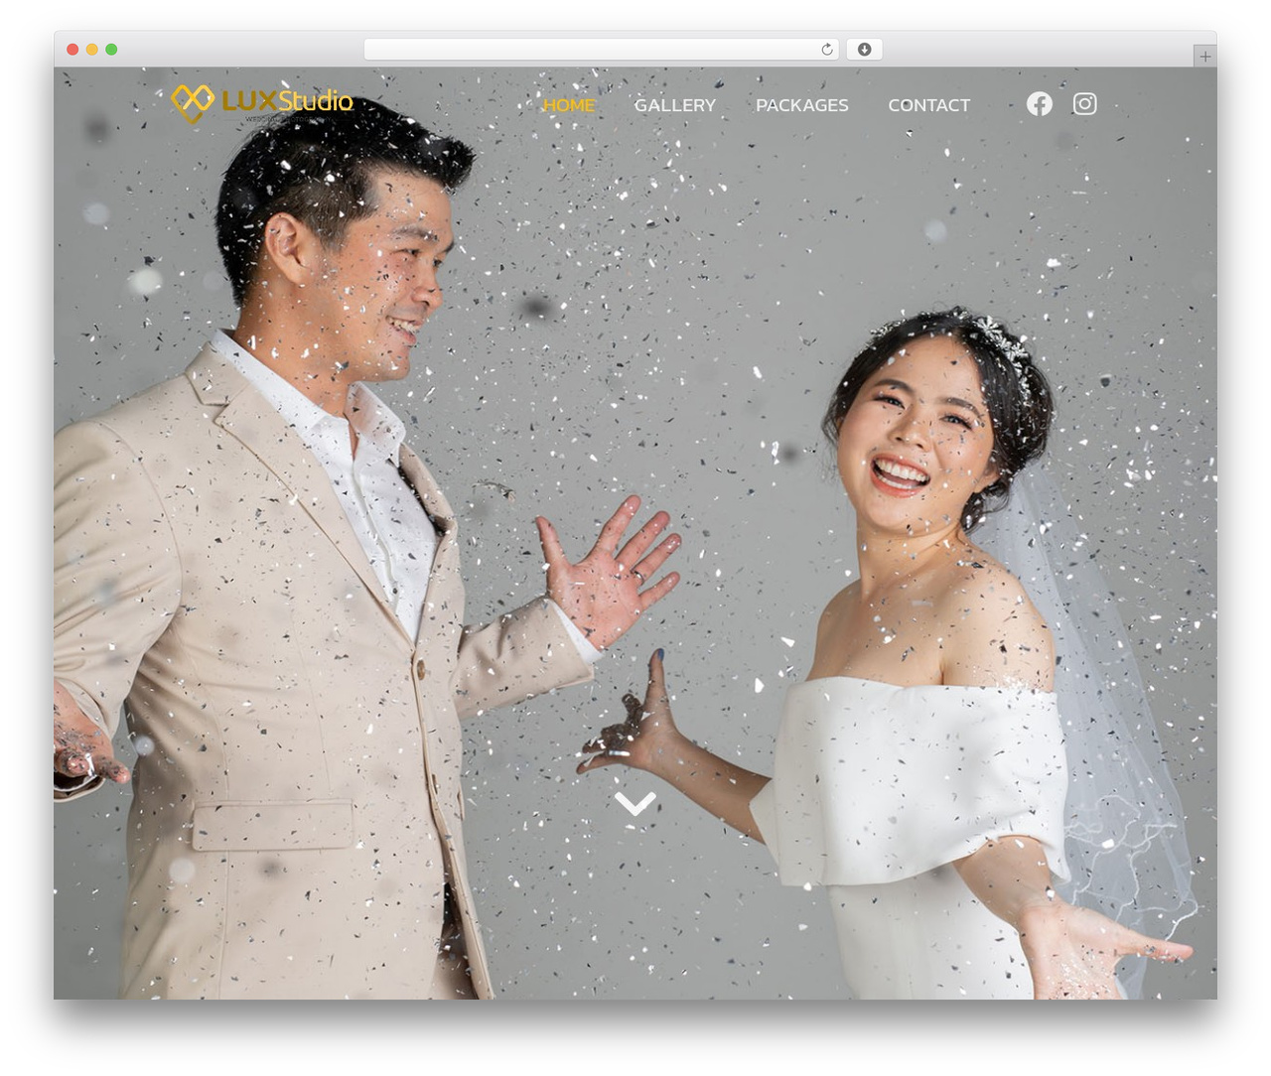Reload the page in the browser
This screenshot has width=1271, height=1076.
coord(827,50)
